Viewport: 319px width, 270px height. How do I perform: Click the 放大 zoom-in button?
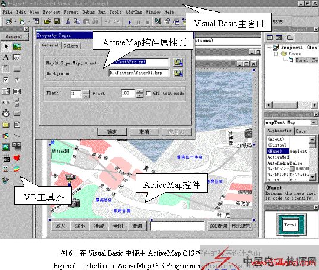tap(61, 226)
